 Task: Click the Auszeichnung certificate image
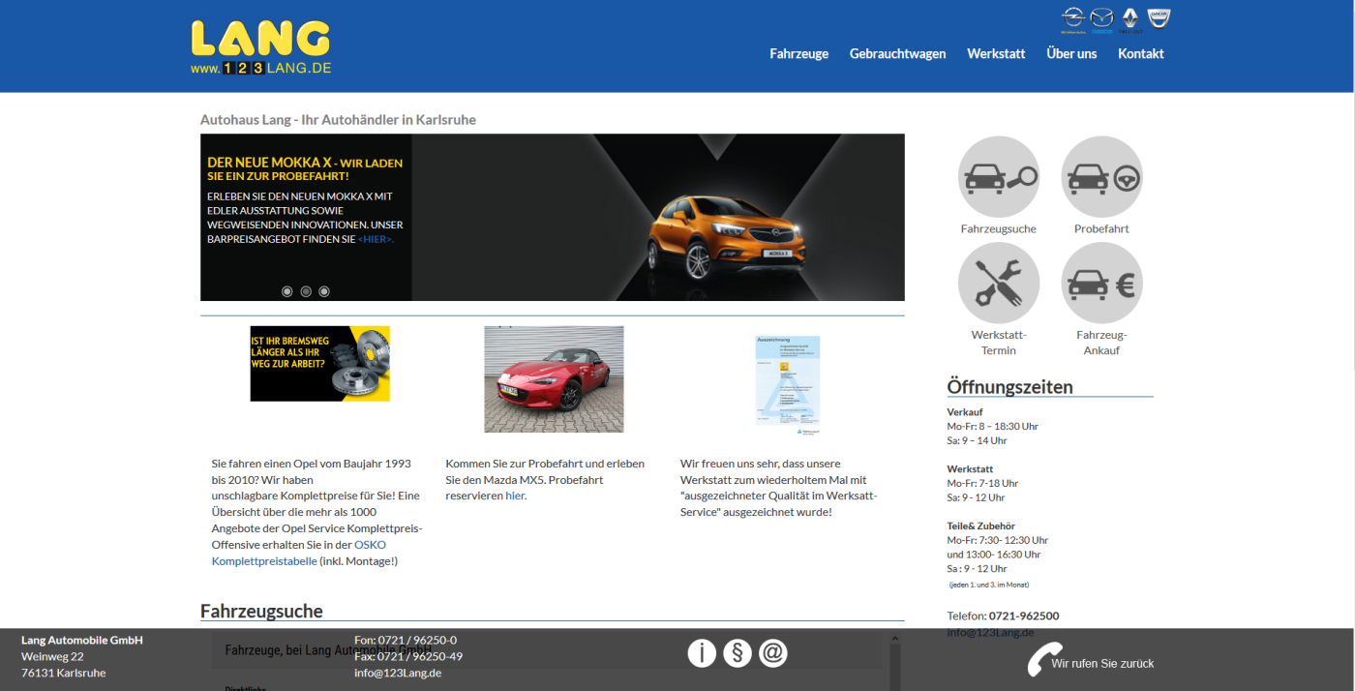[788, 386]
